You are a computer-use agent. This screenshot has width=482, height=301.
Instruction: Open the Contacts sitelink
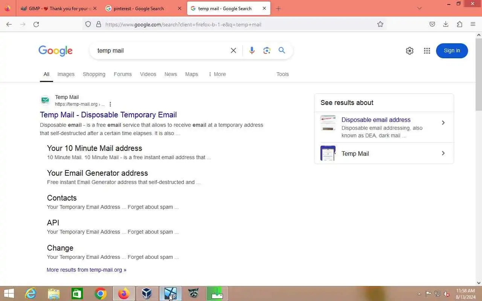pyautogui.click(x=62, y=198)
